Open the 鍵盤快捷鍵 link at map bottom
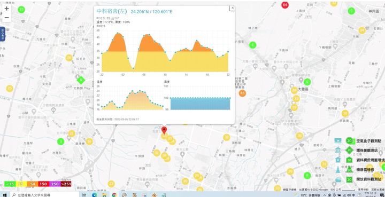 (x=290, y=190)
